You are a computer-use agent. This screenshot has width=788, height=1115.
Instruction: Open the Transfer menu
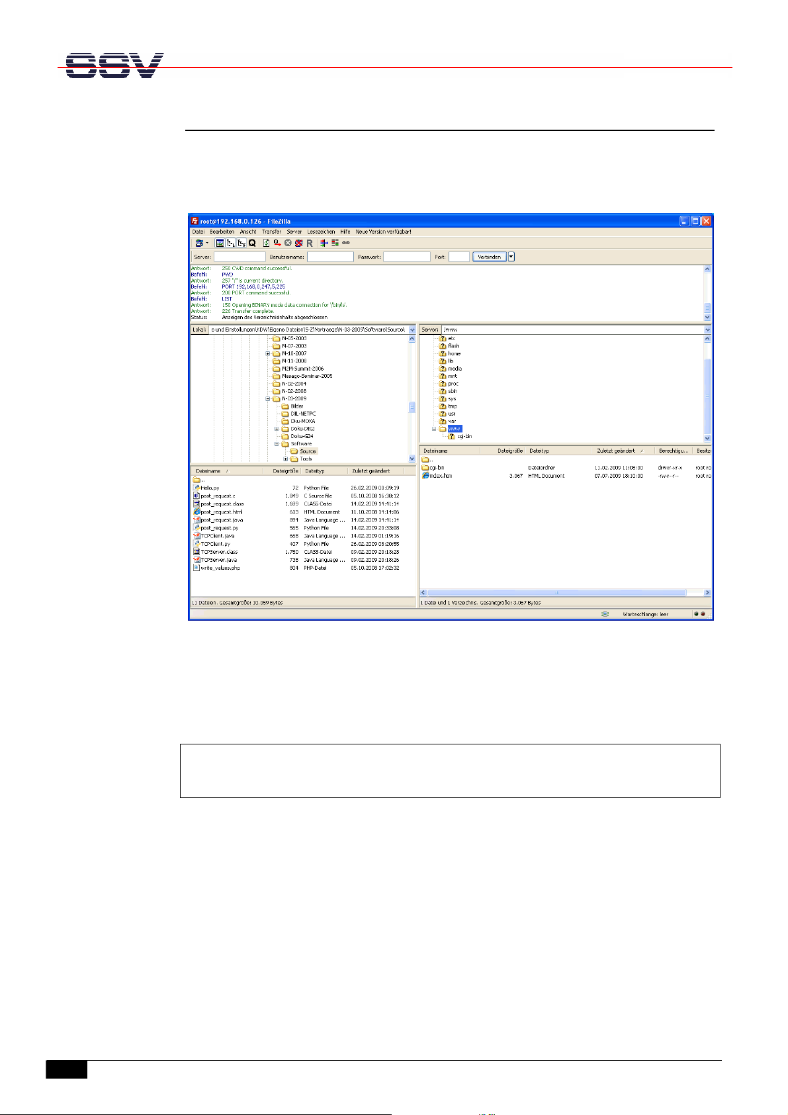click(x=271, y=232)
